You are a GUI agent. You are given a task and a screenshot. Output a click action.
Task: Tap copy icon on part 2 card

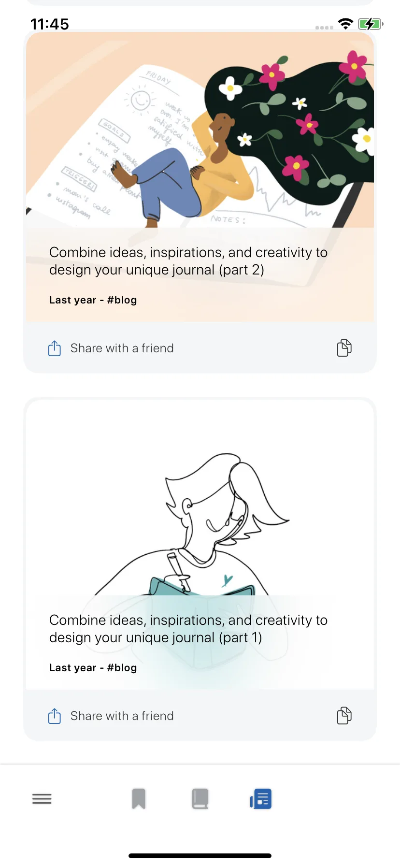(344, 348)
